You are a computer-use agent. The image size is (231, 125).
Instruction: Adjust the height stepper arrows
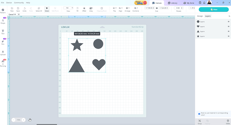(x=167, y=8)
